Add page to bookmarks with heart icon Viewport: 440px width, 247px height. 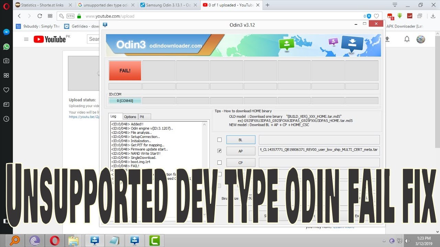(376, 16)
